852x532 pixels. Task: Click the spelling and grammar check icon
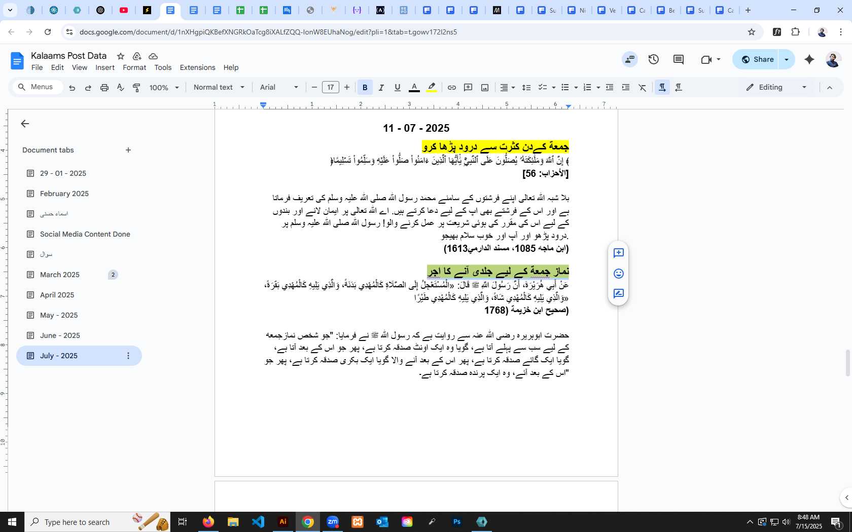(120, 88)
